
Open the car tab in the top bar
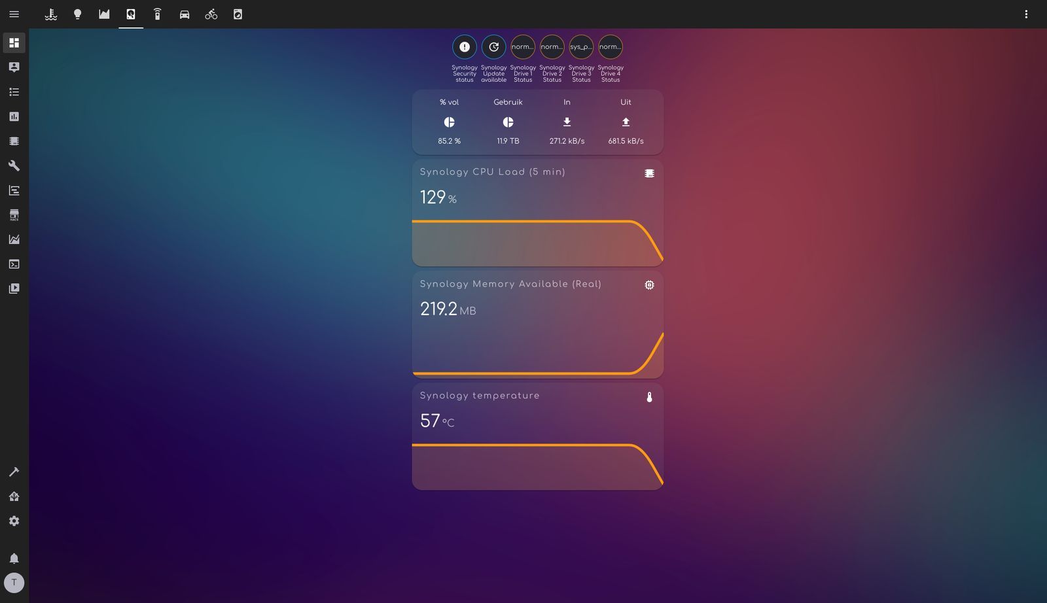click(185, 14)
